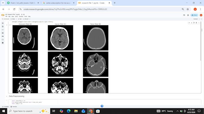Open the Tools menu
Image resolution: width=204 pixels, height=114 pixels.
coord(25,16)
